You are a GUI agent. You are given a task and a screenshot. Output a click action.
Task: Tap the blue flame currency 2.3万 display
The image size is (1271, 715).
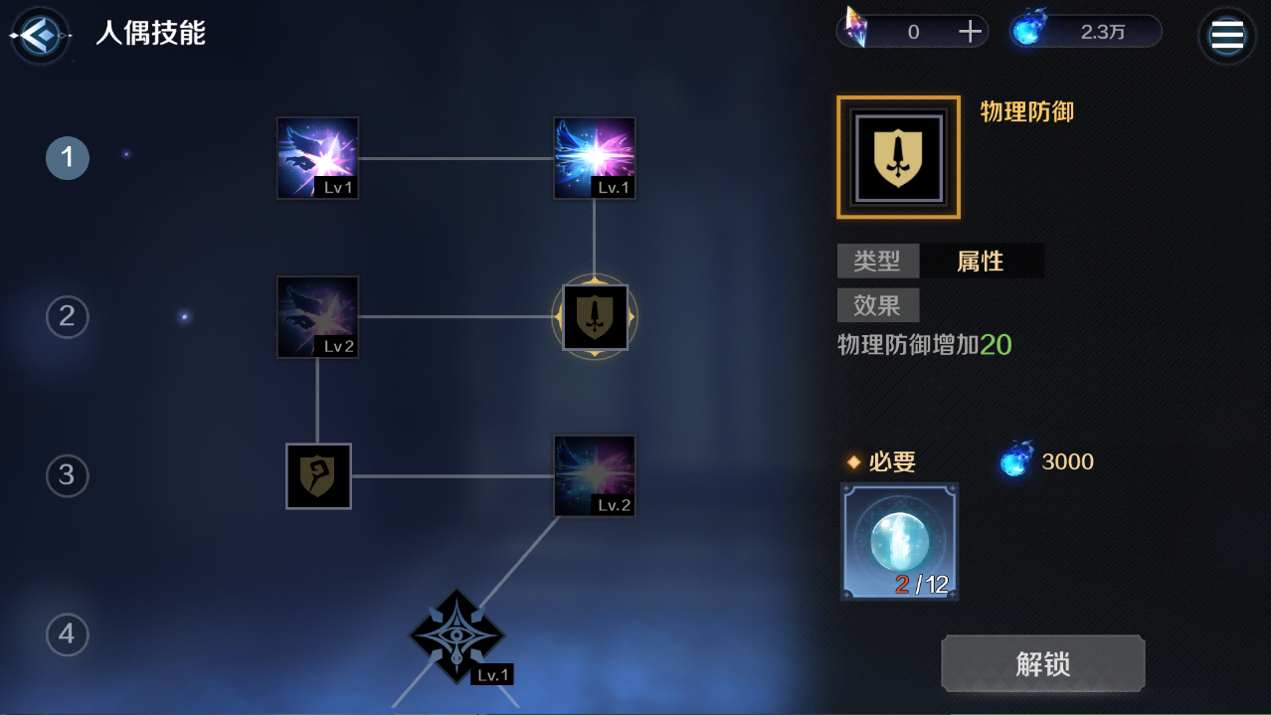pos(1085,32)
